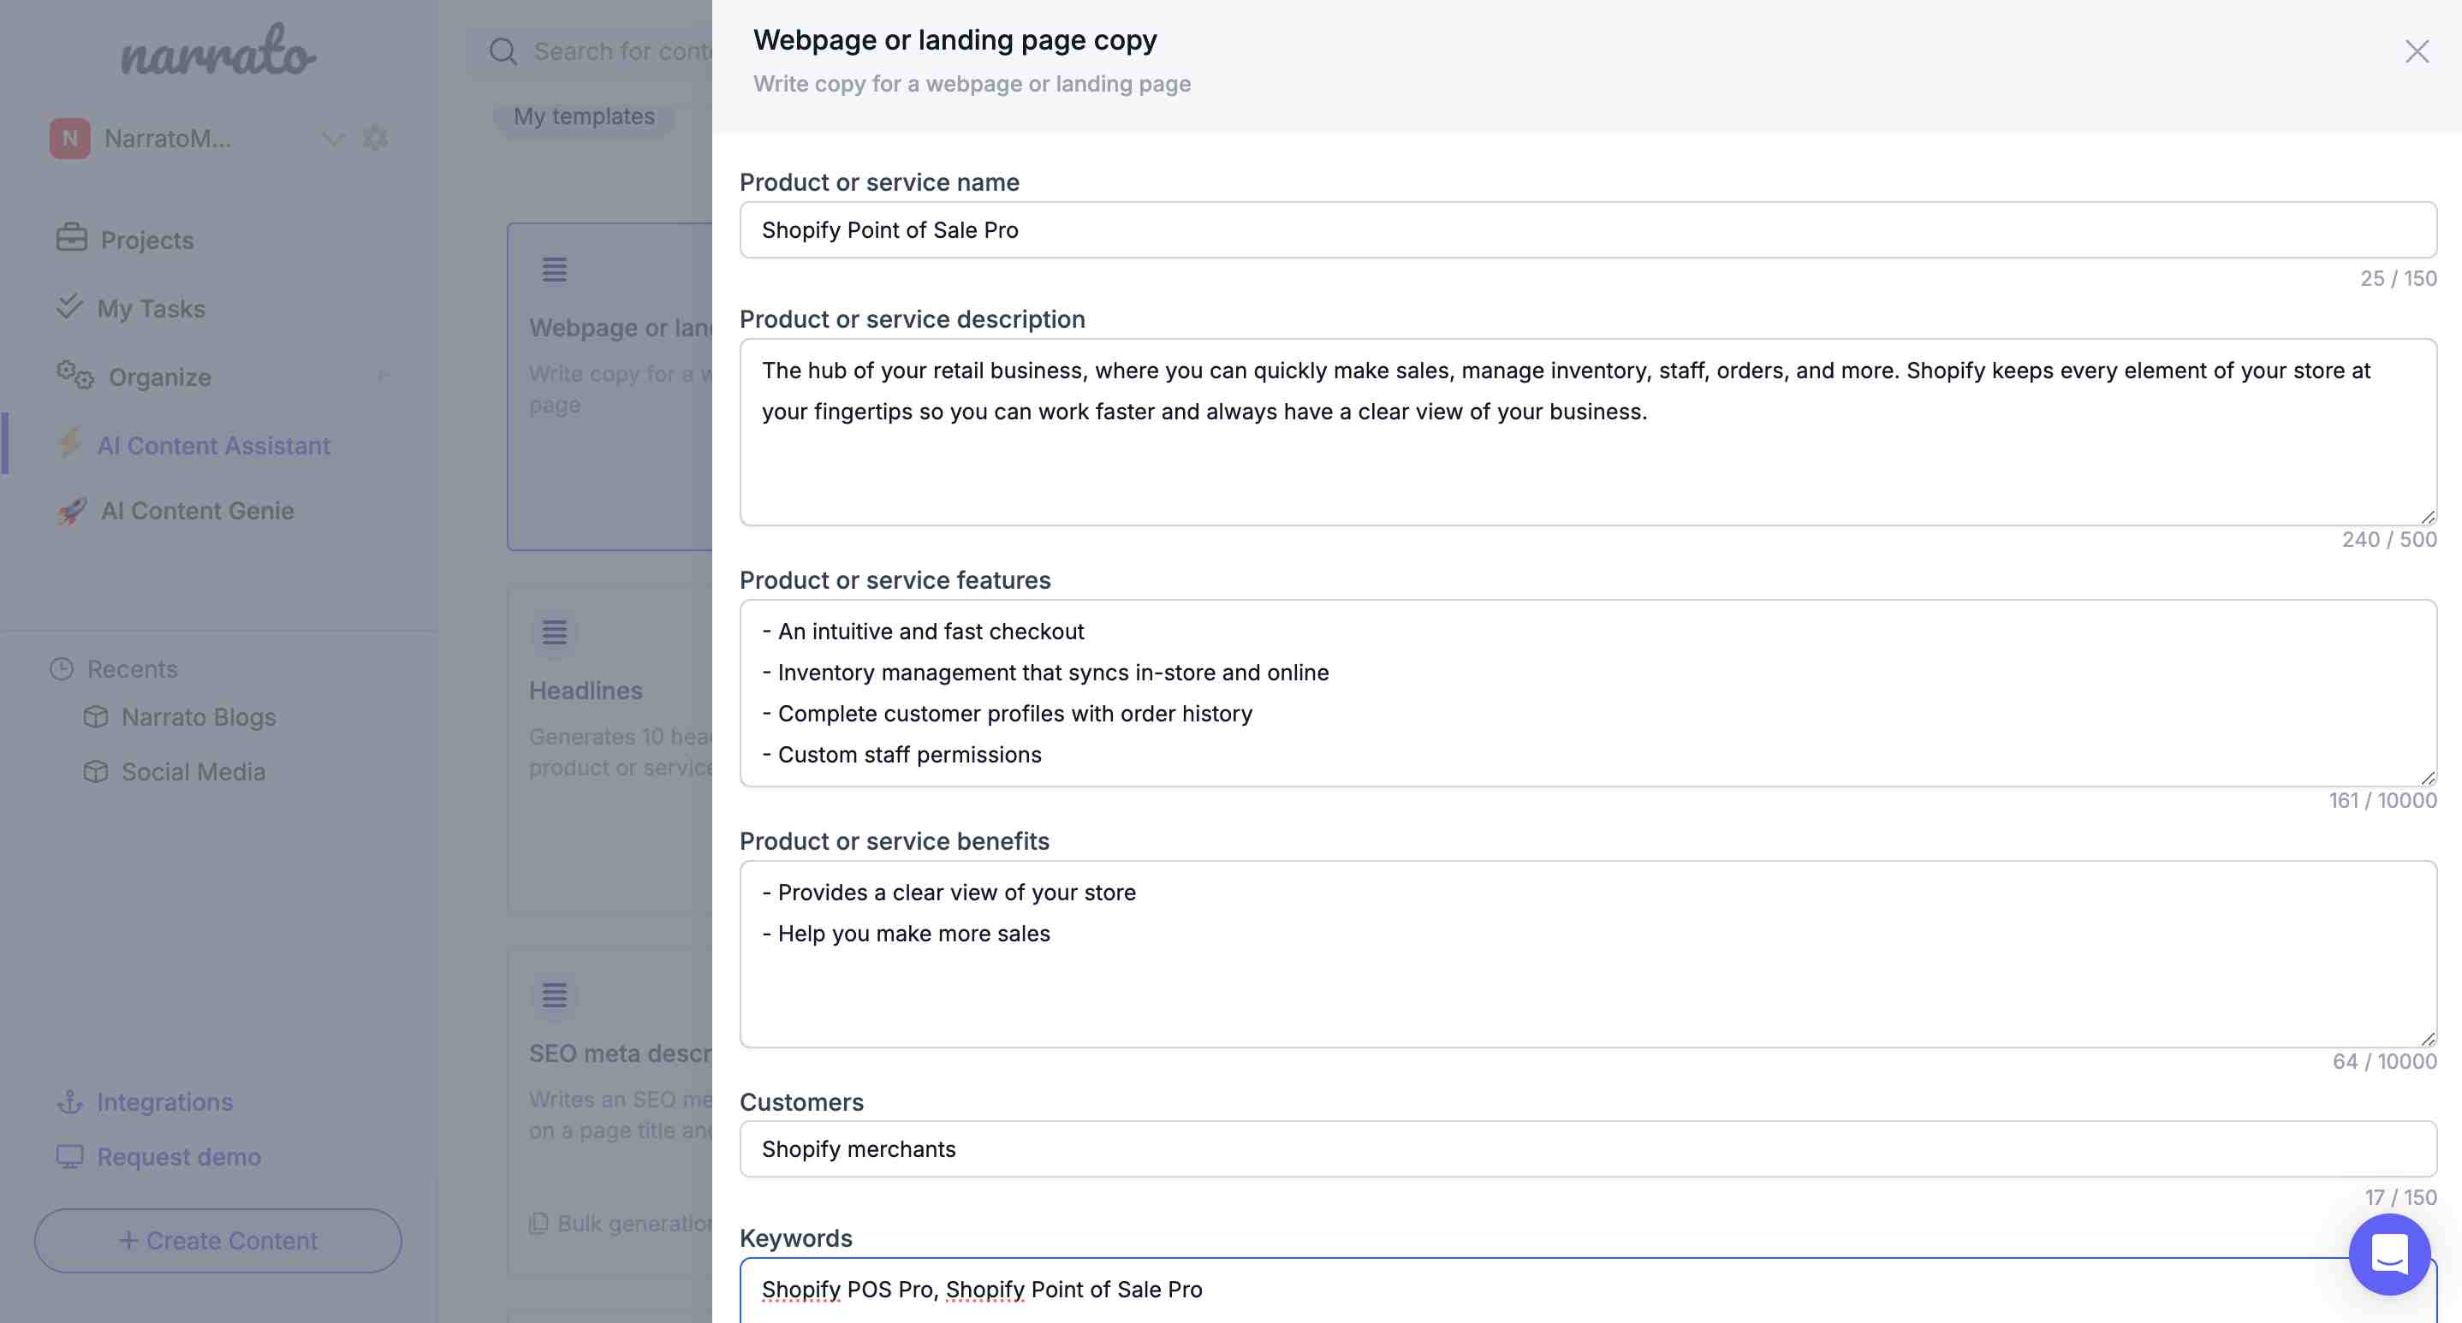This screenshot has height=1323, width=2462.
Task: Open the chat support bubble icon
Action: tap(2389, 1255)
